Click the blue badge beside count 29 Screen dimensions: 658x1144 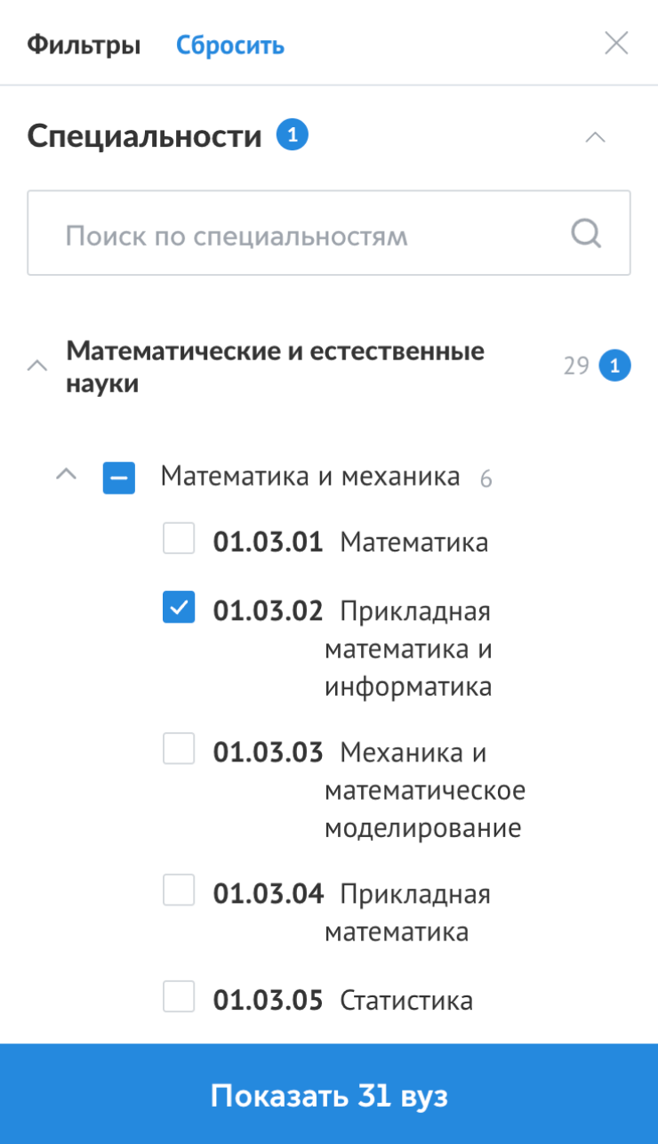point(614,366)
